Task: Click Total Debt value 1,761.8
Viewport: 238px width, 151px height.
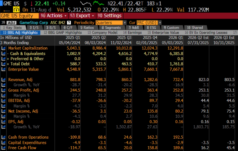Action: [176, 64]
